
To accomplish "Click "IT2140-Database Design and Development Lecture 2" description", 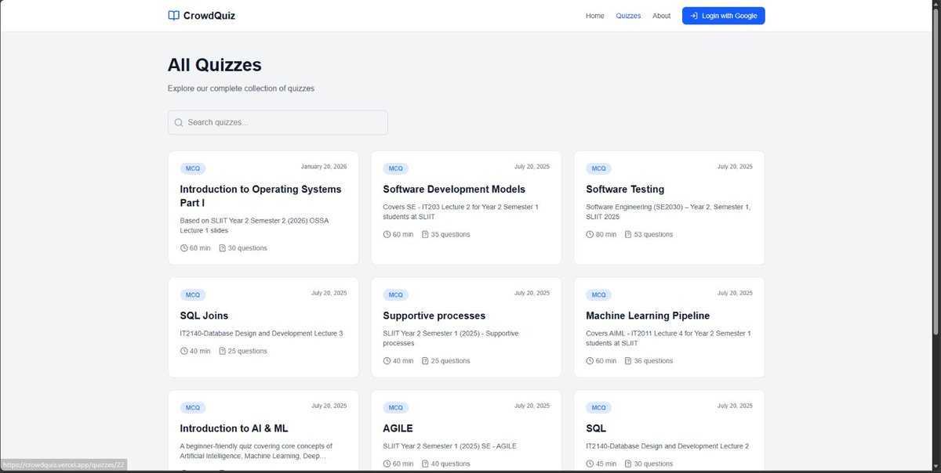I will tap(667, 446).
